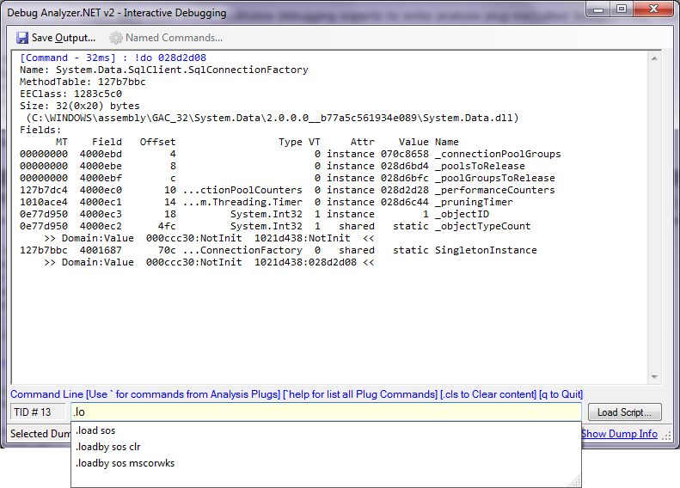Click the suggestion list resize grip
The height and width of the screenshot is (488, 680).
[x=574, y=481]
